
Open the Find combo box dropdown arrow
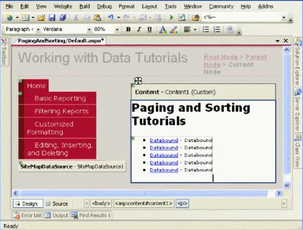click(284, 17)
